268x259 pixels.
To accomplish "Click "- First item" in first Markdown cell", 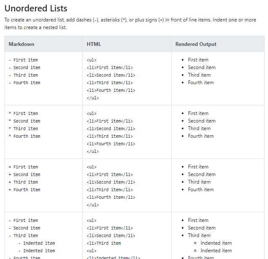I will click(x=23, y=60).
